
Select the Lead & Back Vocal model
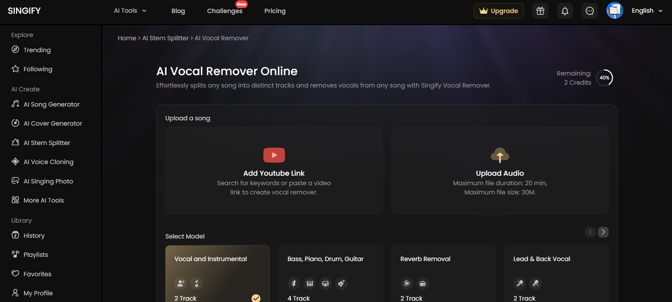[x=556, y=274]
